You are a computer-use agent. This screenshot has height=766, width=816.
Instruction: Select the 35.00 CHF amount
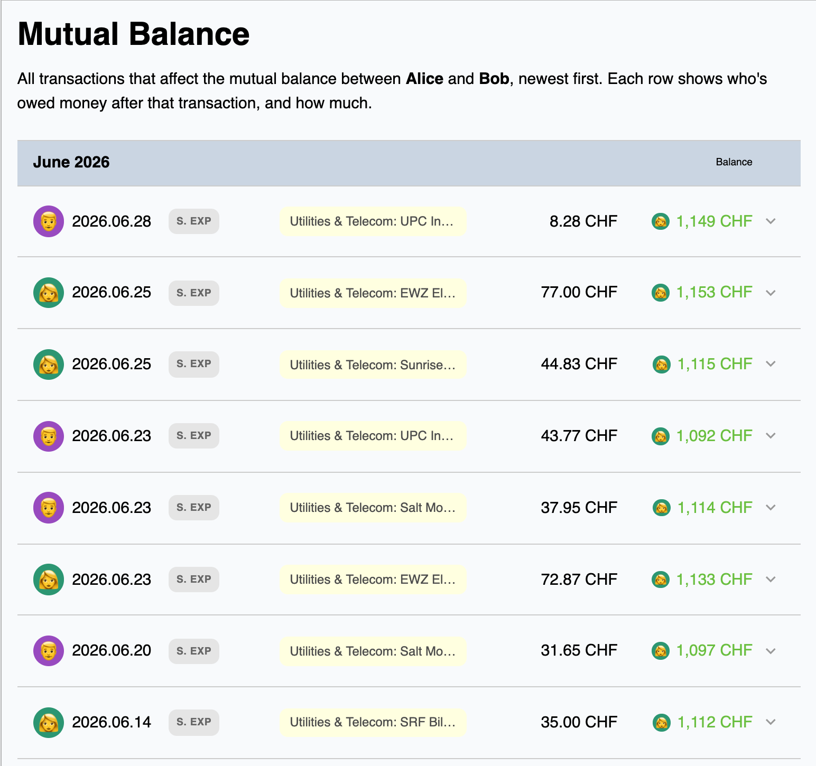coord(579,722)
